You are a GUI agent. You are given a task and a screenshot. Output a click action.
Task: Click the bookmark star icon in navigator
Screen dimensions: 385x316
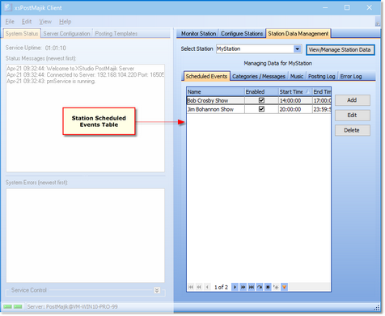click(268, 287)
